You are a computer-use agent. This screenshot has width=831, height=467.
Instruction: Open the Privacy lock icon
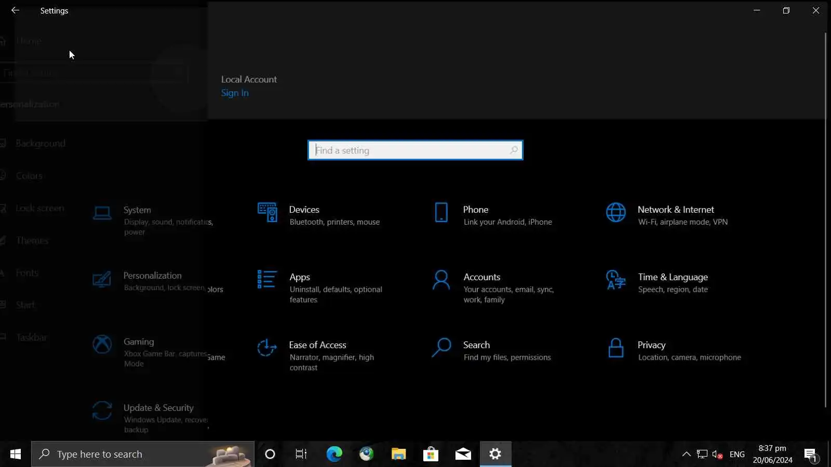[616, 348]
